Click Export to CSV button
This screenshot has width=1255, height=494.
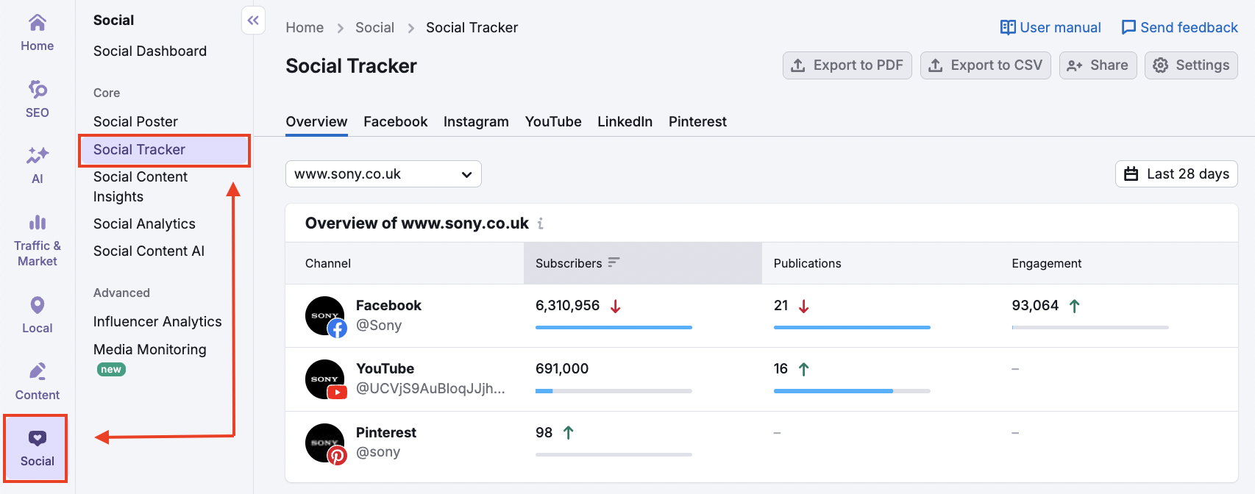coord(985,65)
